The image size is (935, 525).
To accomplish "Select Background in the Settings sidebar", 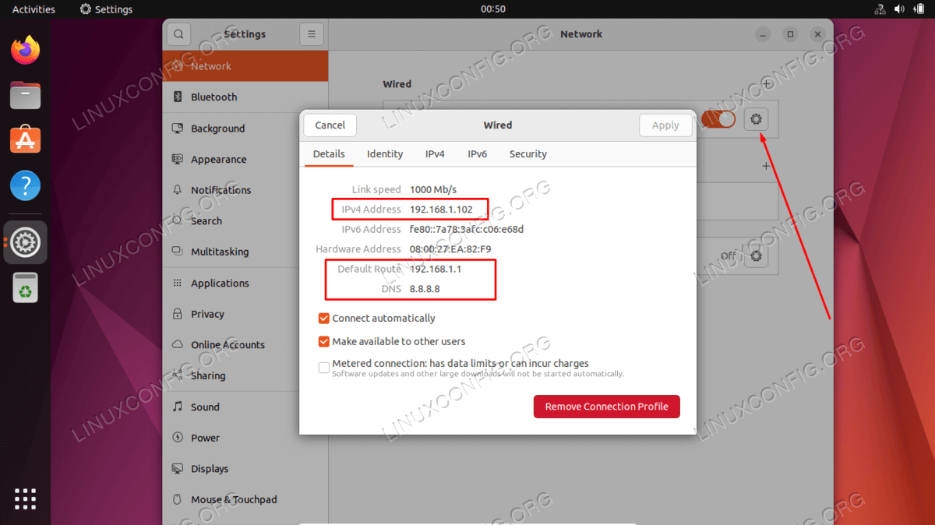I will coord(245,129).
